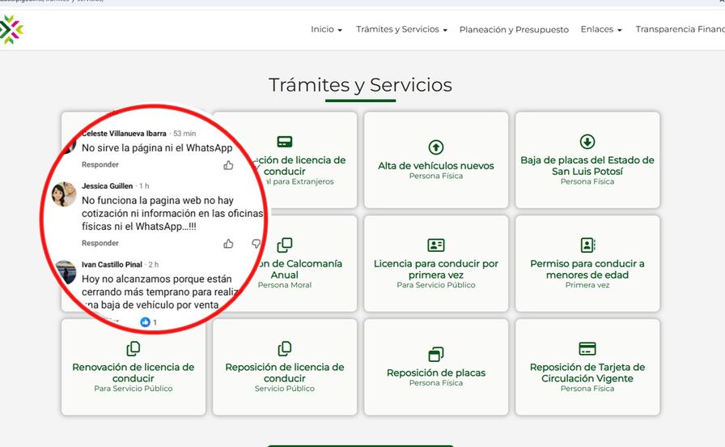Open Reposición de placas service
725x447 pixels.
click(x=435, y=367)
